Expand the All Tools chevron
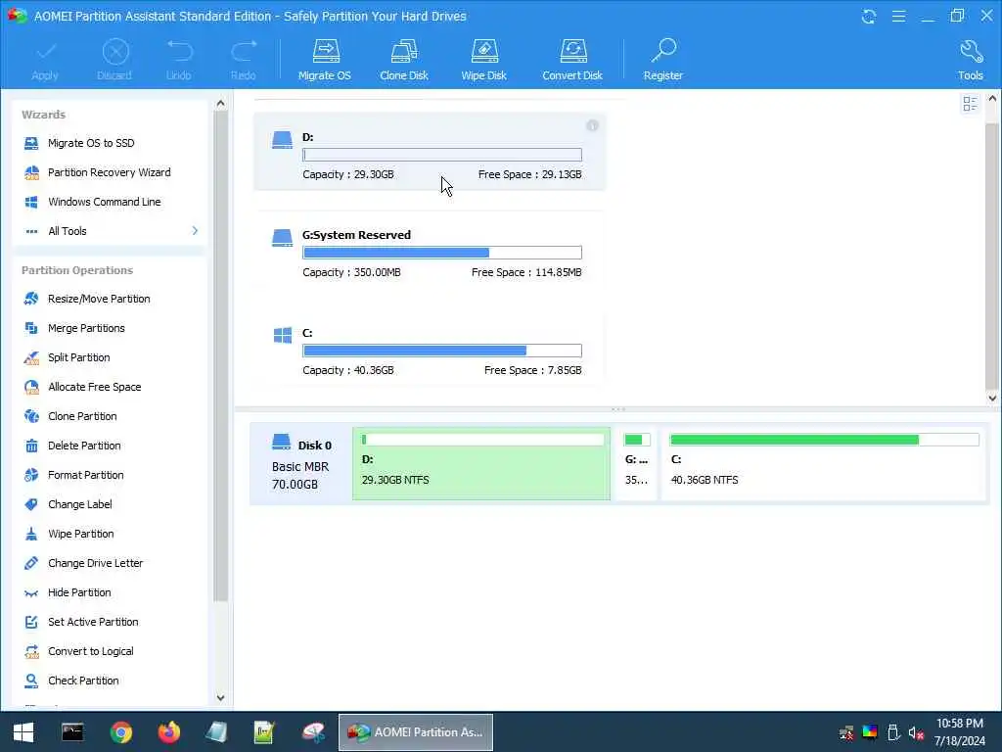The image size is (1002, 752). [x=195, y=231]
